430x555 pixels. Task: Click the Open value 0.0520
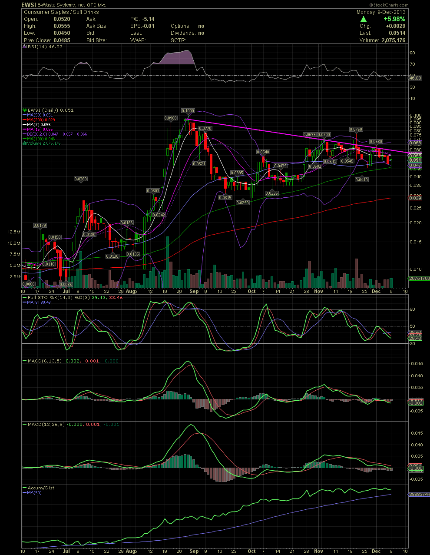[x=62, y=19]
